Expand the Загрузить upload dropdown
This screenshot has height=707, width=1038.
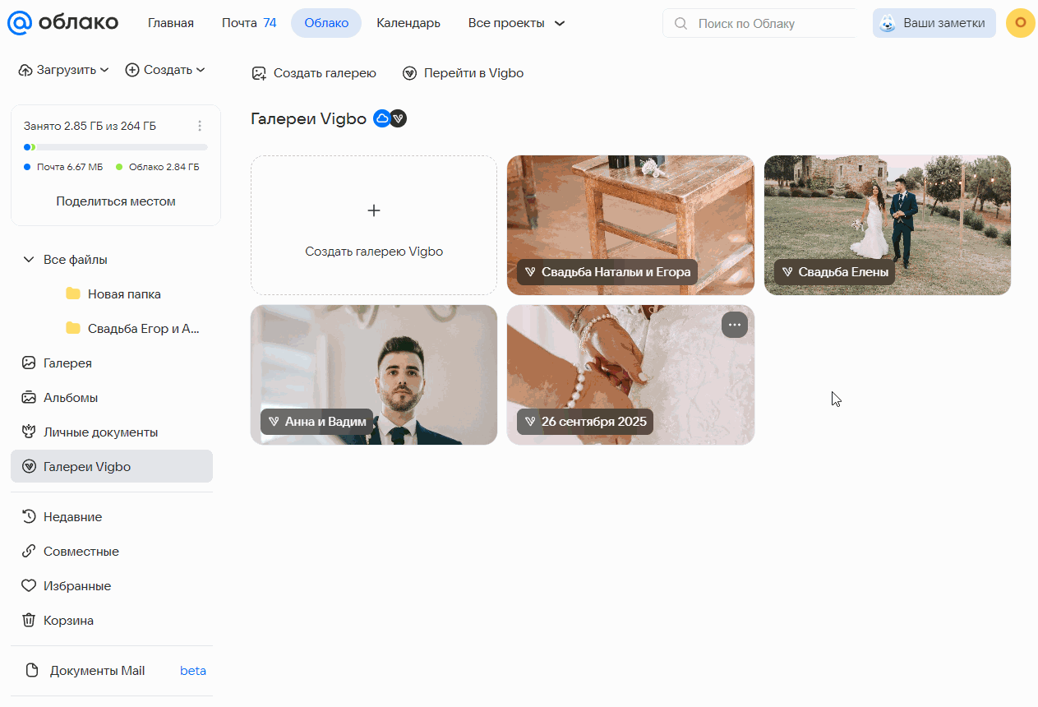(x=64, y=70)
